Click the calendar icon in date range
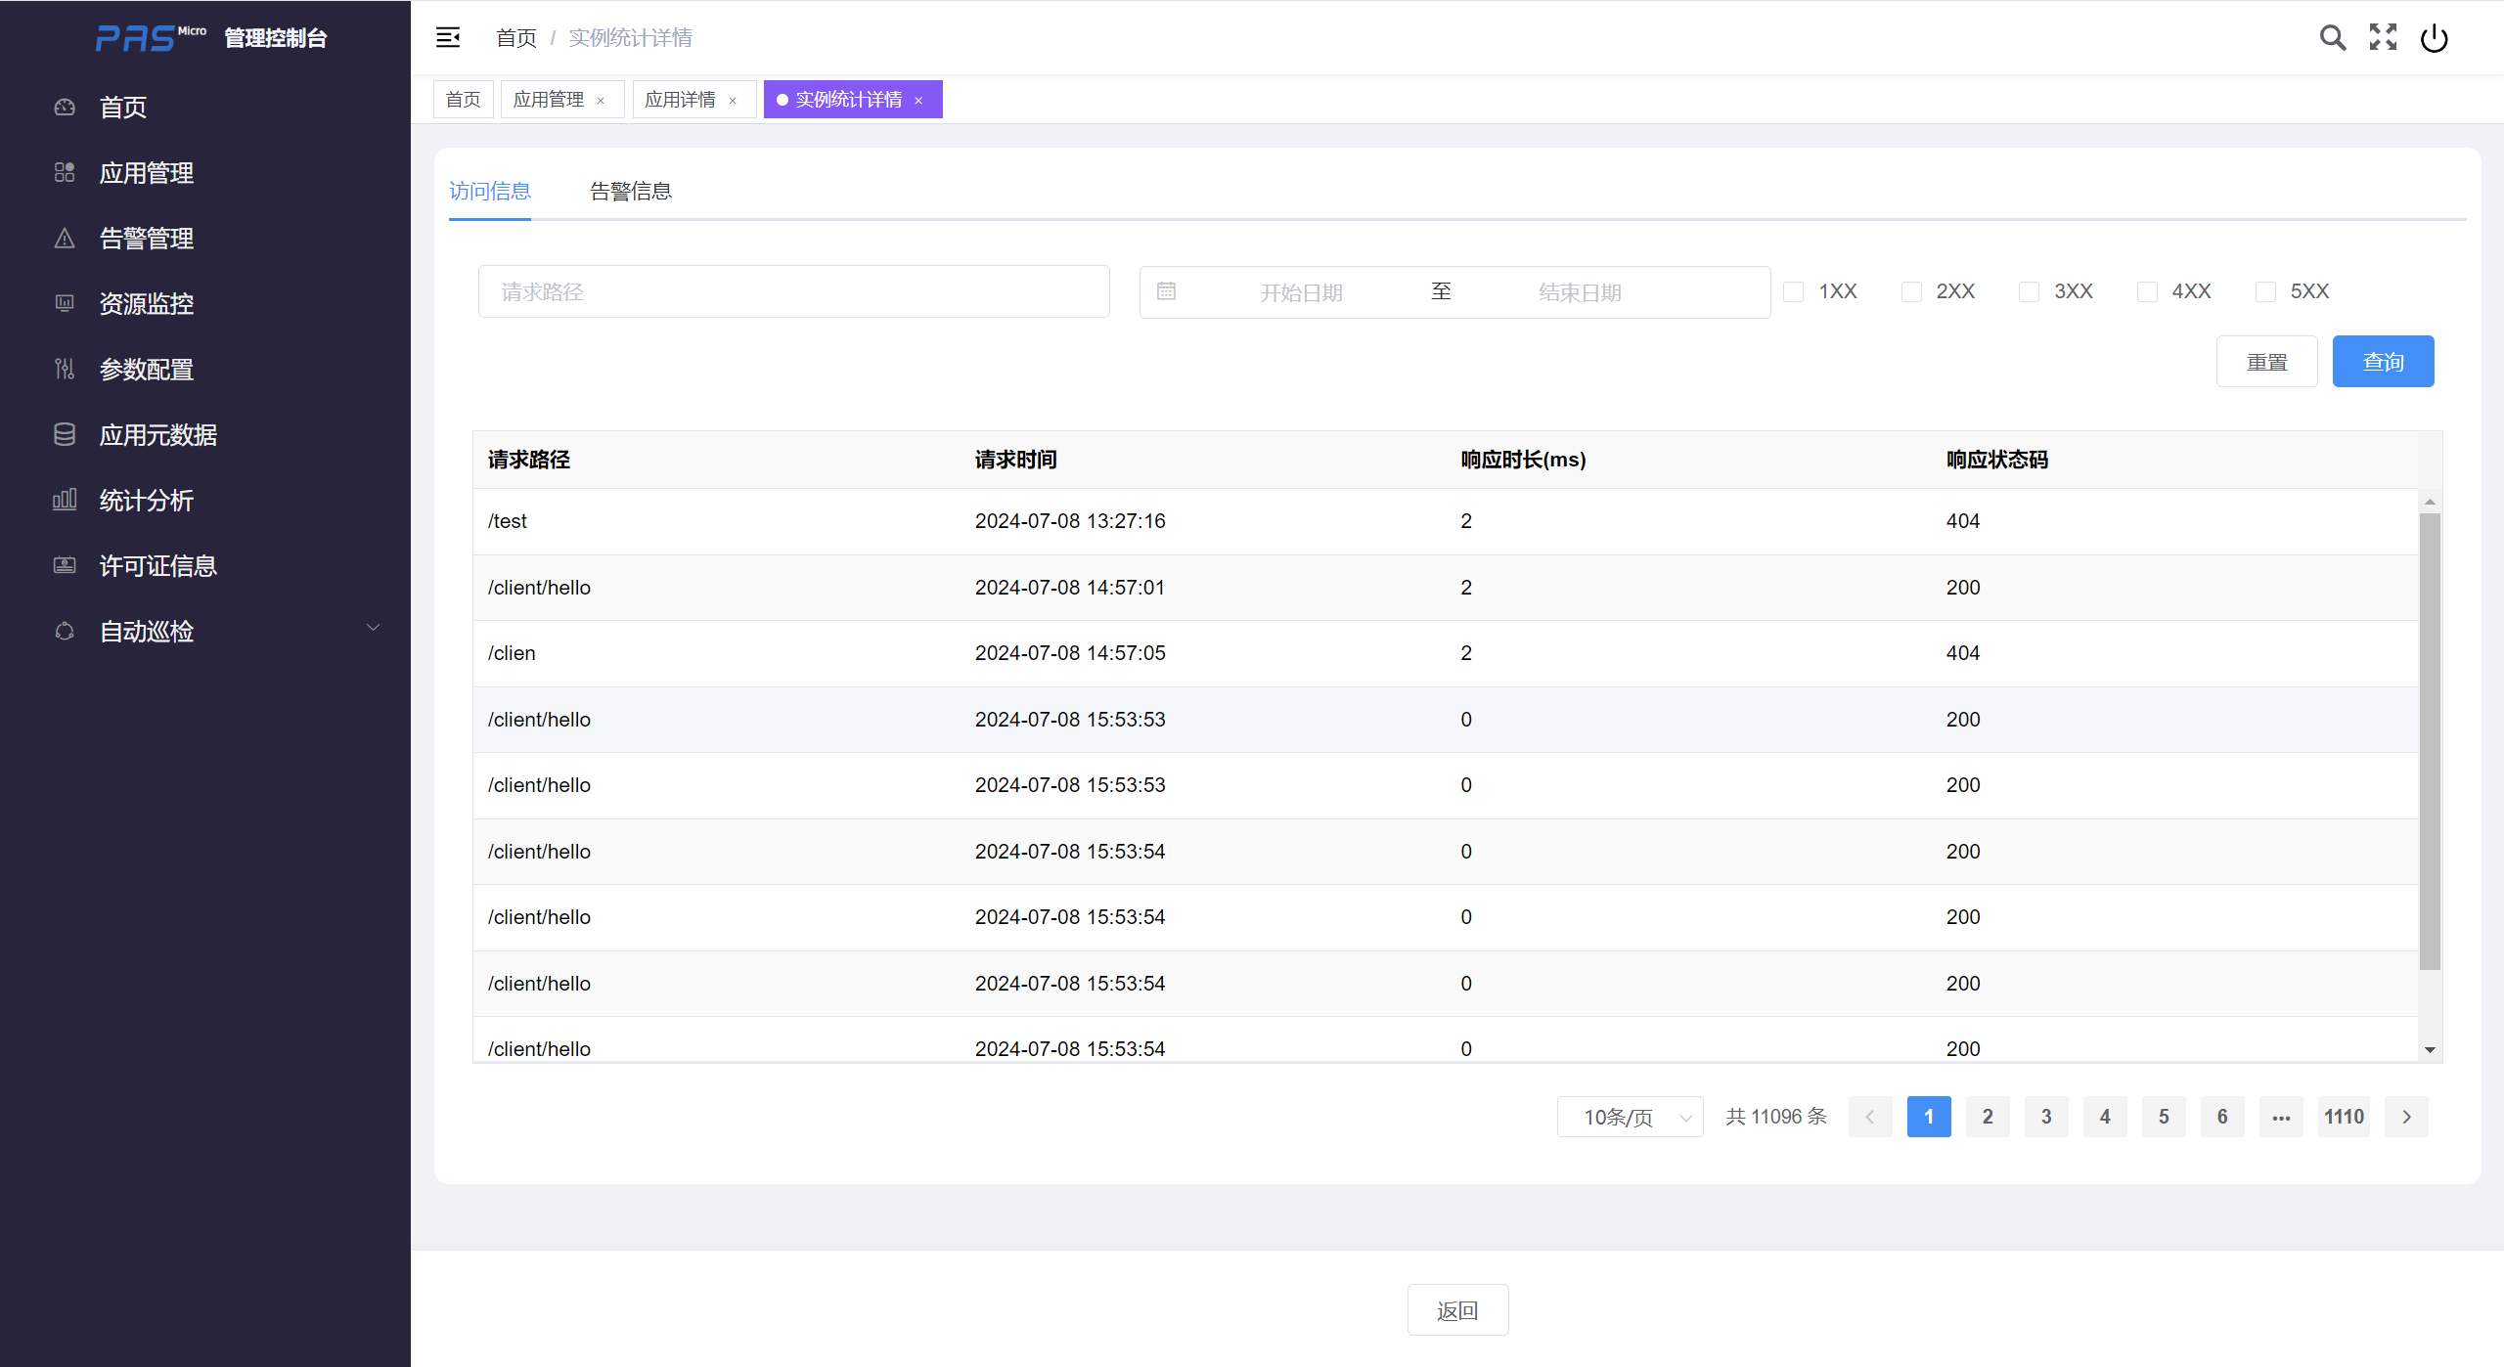Screen dimensions: 2504x1367 click(1166, 291)
